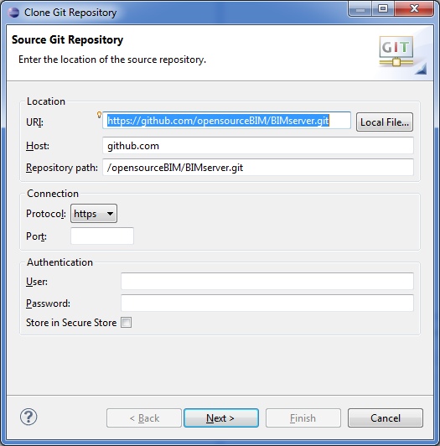440x446 pixels.
Task: Click the disabled < Back button
Action: point(144,417)
